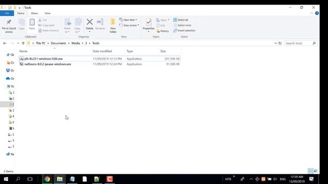Switch to the Share ribbon tab

[34, 13]
